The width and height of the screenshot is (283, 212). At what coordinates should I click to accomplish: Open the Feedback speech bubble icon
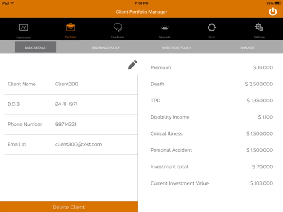118,27
